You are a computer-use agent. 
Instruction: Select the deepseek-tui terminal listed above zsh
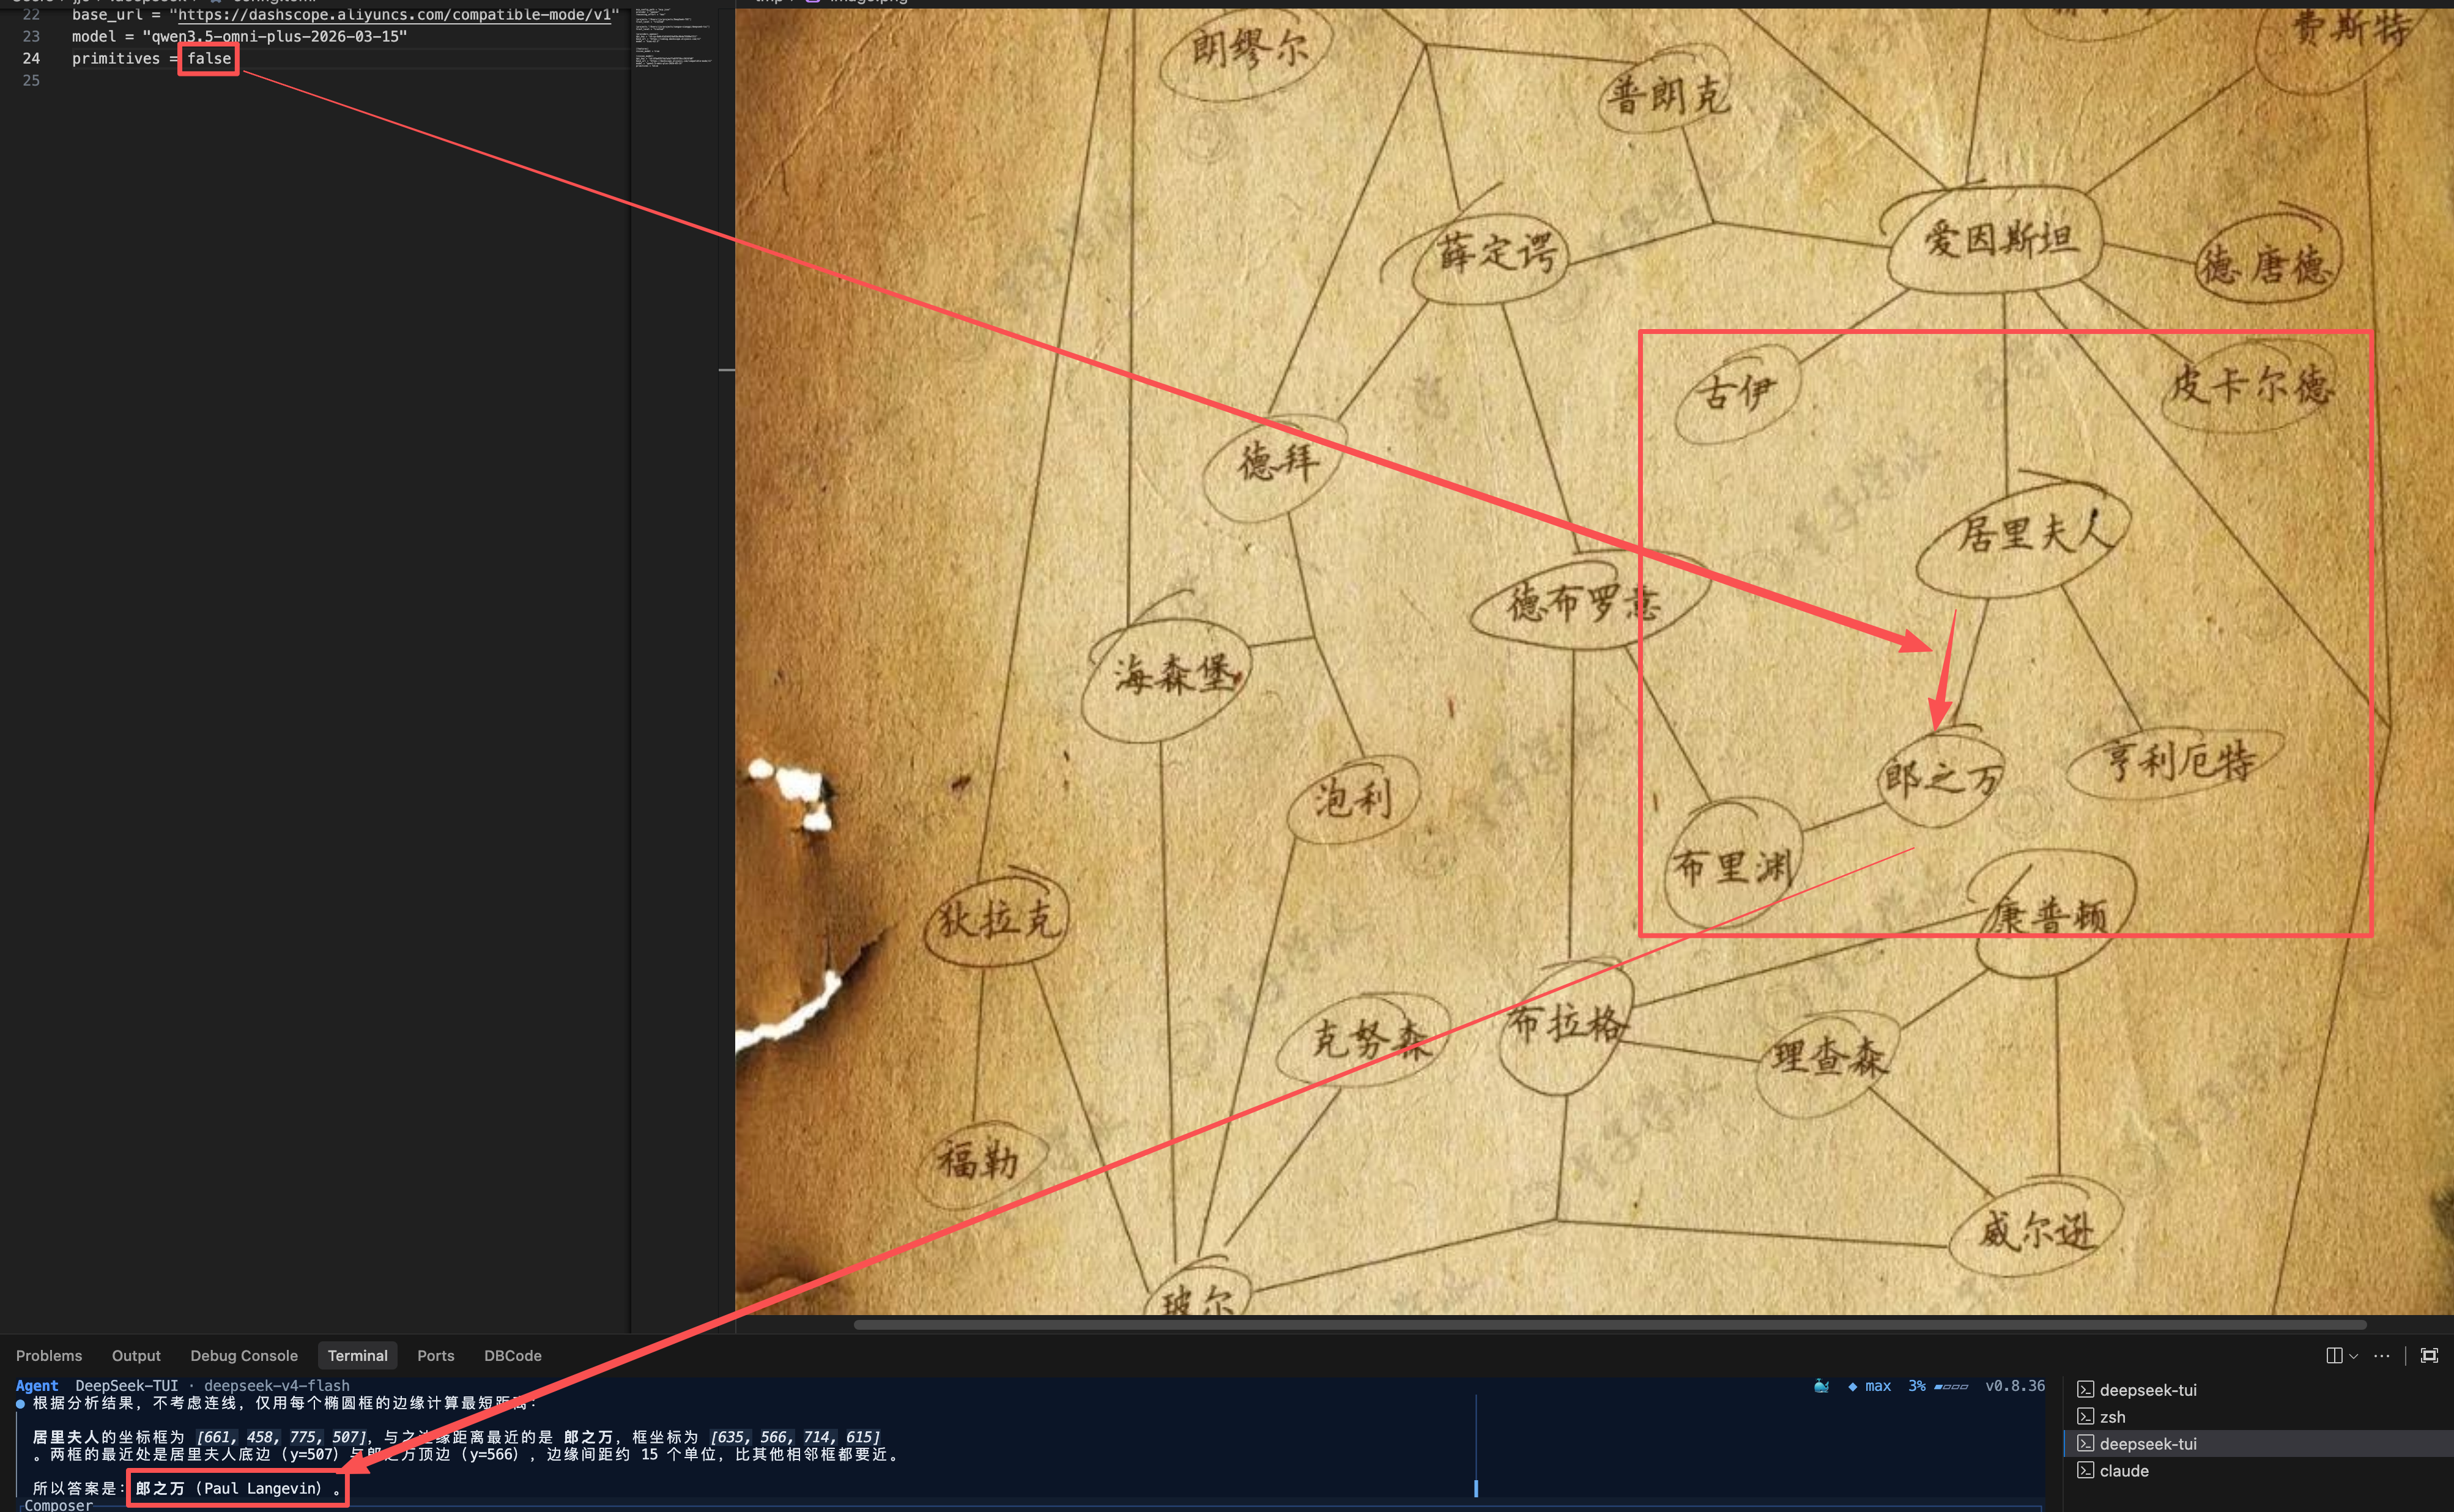(2259, 1389)
